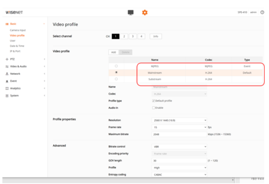Click the System icon in sidebar
Image resolution: width=269 pixels, height=184 pixels.
pyautogui.click(x=7, y=96)
